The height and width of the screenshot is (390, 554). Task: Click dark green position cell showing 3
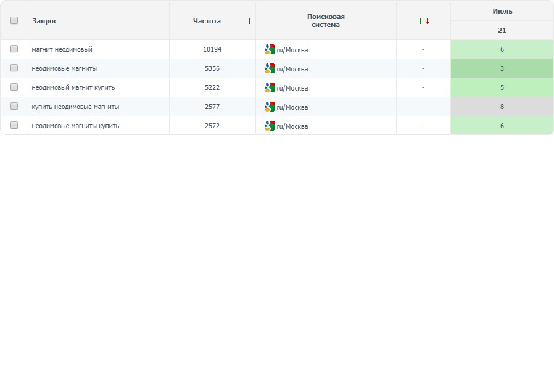502,68
